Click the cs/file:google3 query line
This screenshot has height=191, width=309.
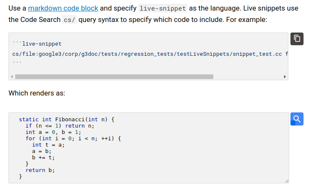coord(150,54)
